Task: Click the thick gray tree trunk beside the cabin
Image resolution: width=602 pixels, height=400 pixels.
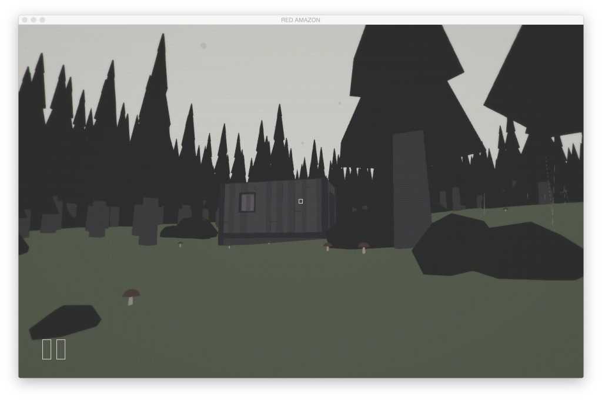Action: [x=411, y=188]
